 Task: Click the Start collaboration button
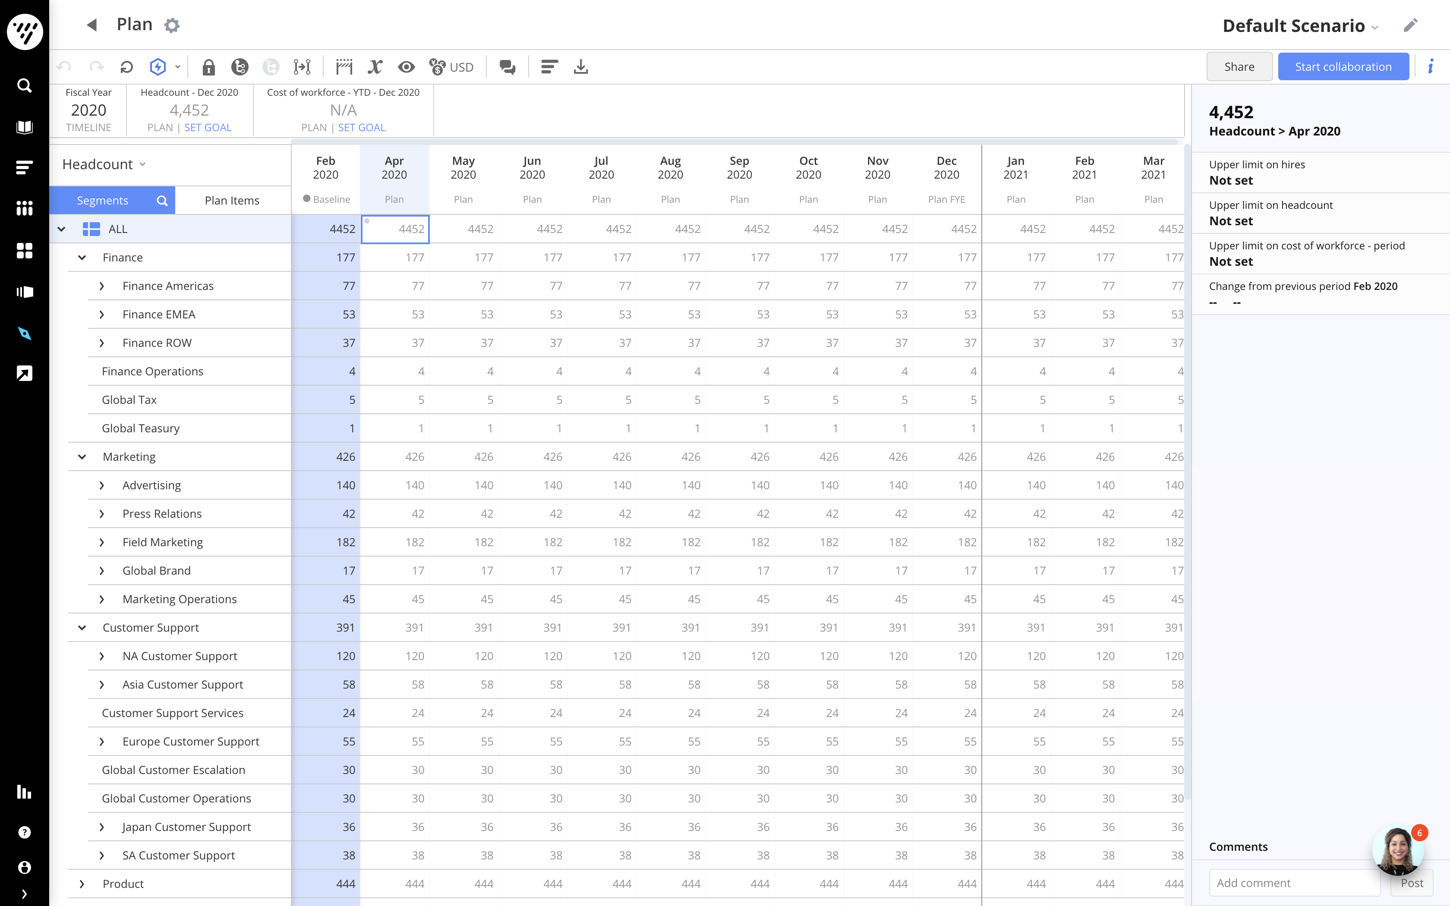(x=1343, y=66)
